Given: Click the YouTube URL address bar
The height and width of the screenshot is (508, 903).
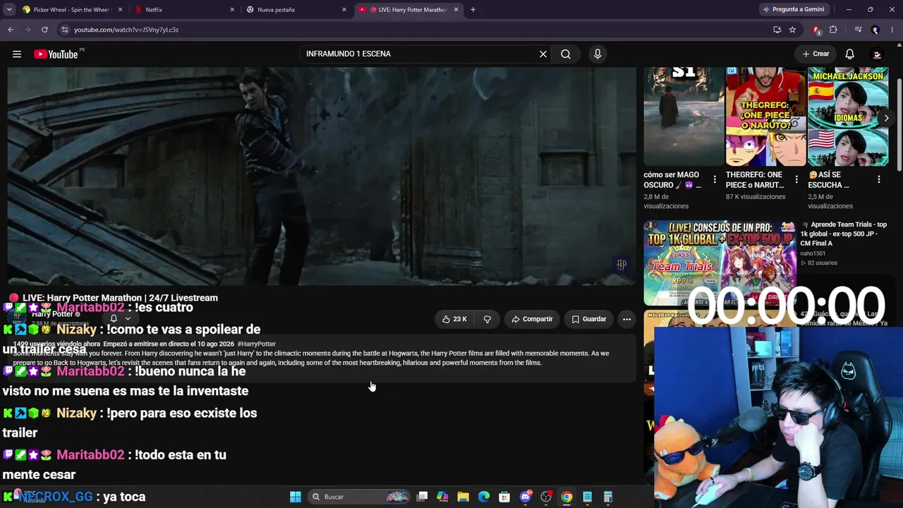Looking at the screenshot, I should 416,30.
